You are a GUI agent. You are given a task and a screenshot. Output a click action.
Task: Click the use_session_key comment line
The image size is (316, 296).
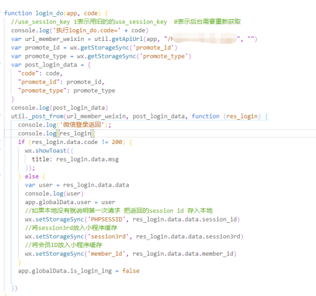click(126, 22)
